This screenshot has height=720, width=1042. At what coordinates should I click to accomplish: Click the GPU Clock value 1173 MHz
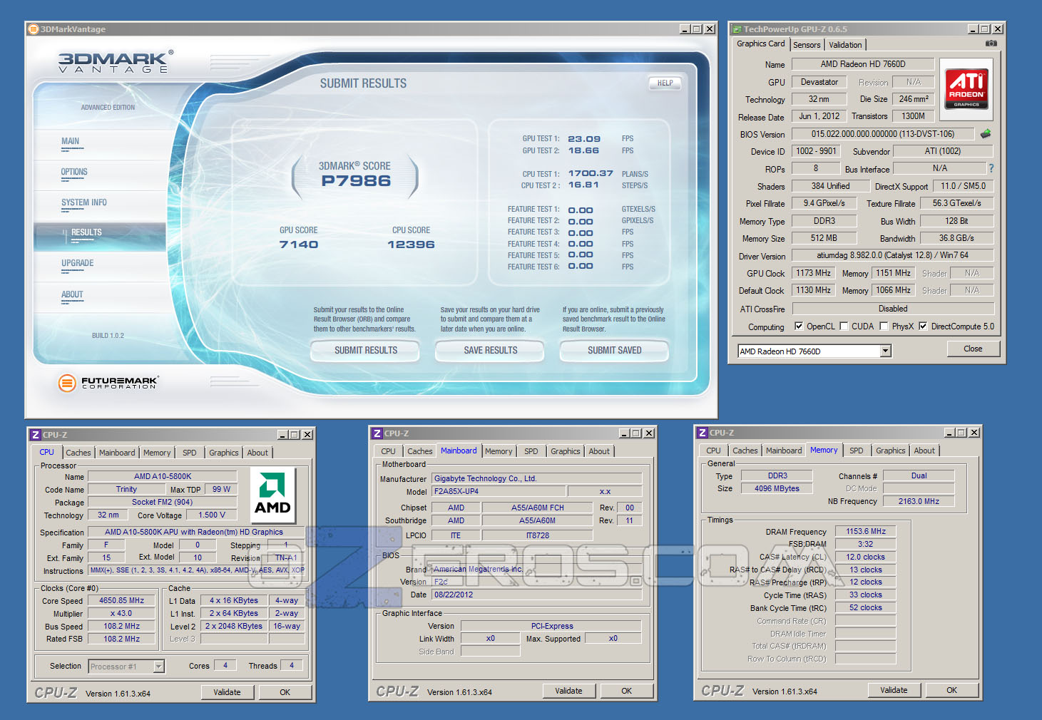[813, 273]
